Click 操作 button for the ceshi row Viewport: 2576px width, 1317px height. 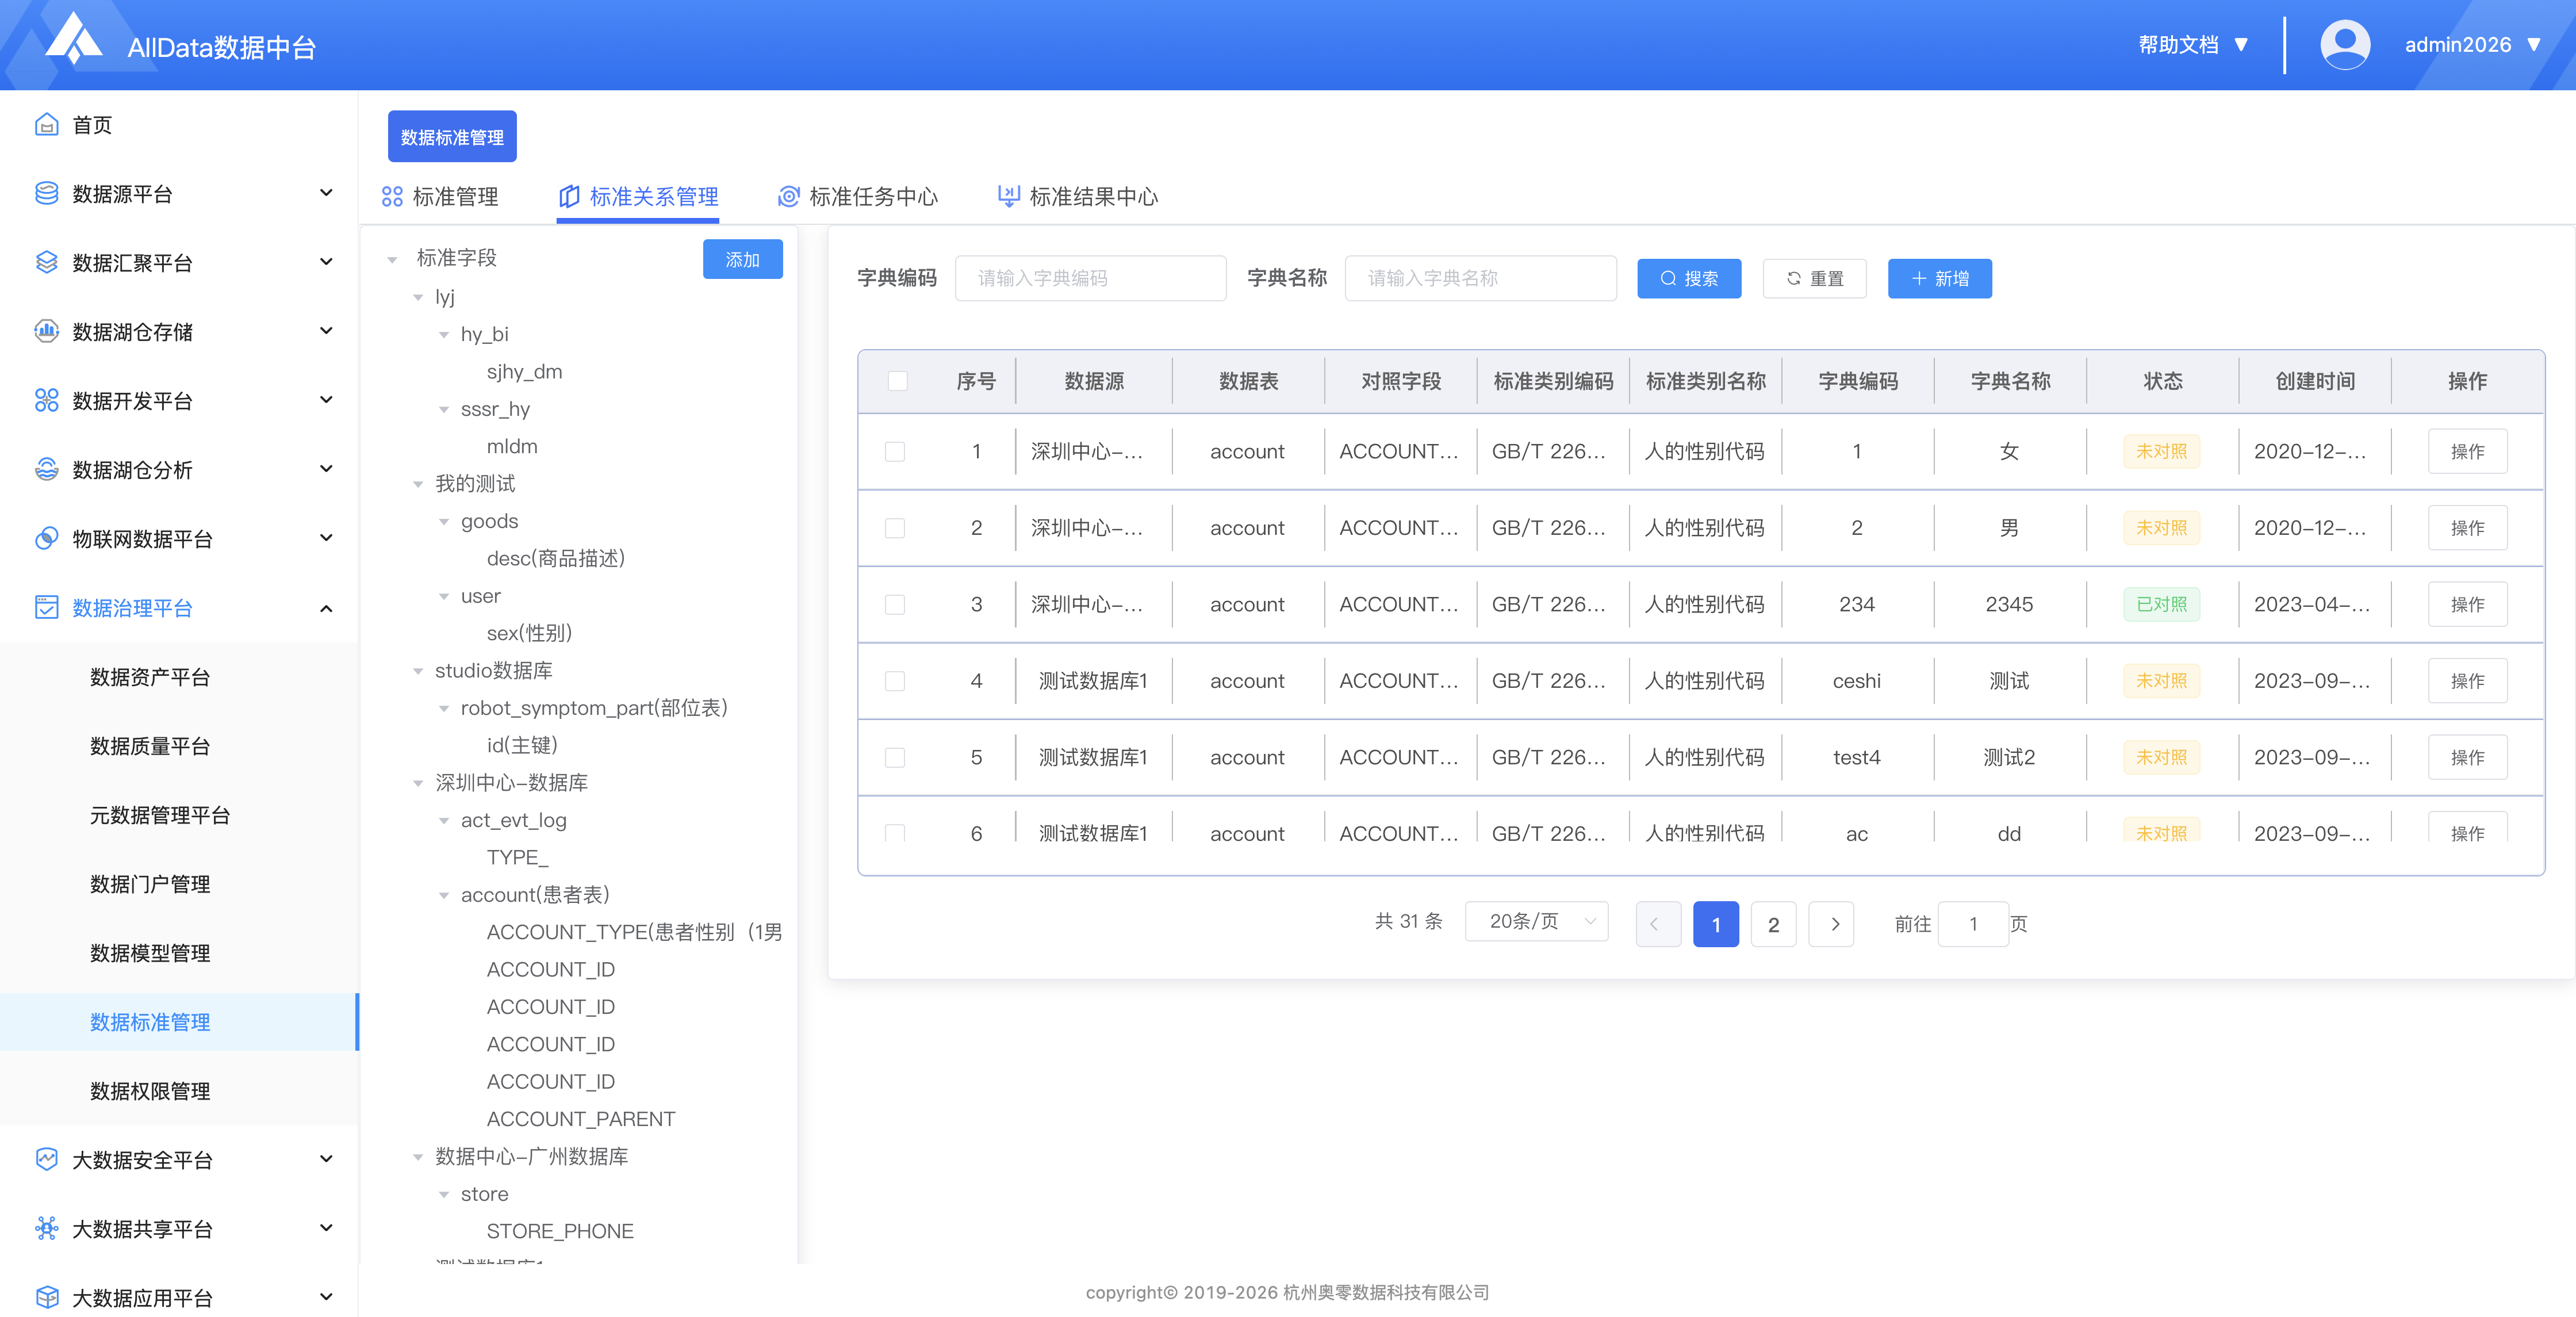2467,681
